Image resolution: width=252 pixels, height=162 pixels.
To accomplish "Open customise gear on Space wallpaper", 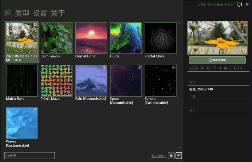I will click(139, 67).
